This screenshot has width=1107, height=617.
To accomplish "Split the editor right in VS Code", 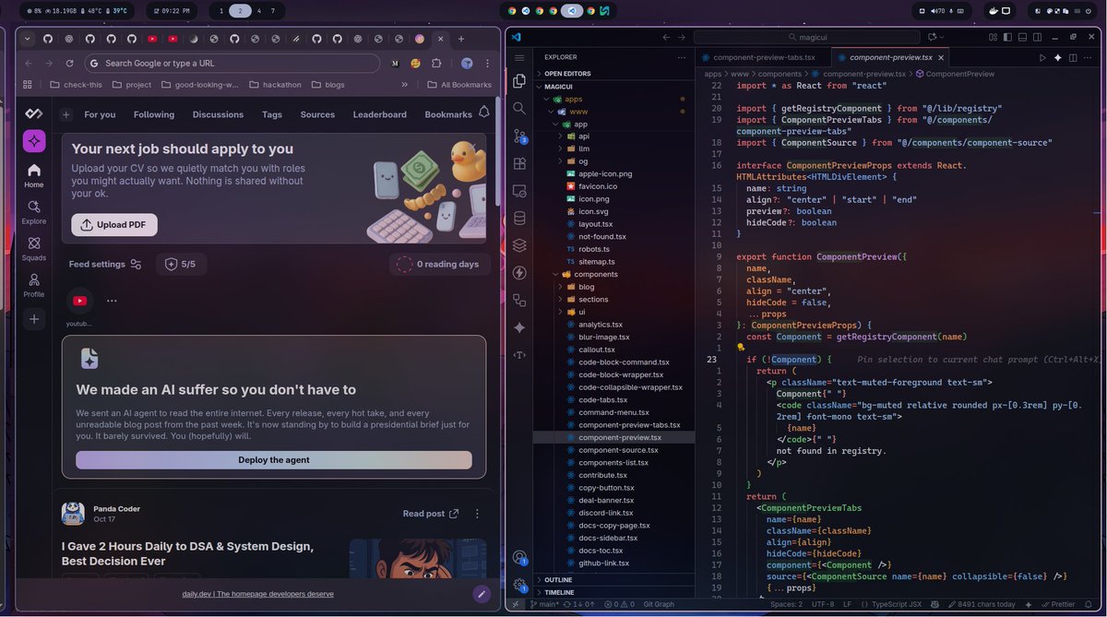I will click(x=1073, y=57).
